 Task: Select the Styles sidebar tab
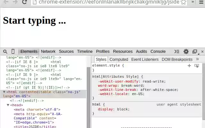pyautogui.click(x=101, y=60)
